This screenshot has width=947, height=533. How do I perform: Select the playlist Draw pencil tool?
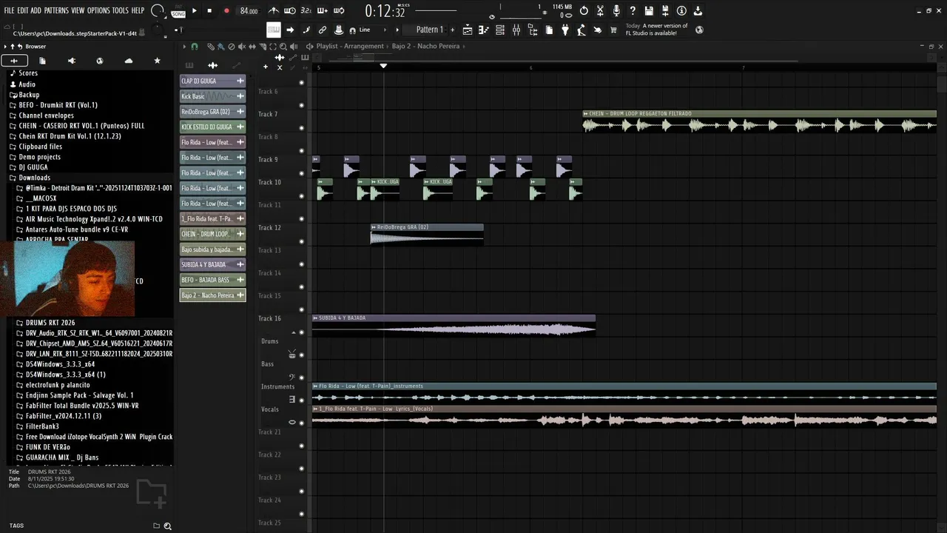point(210,47)
